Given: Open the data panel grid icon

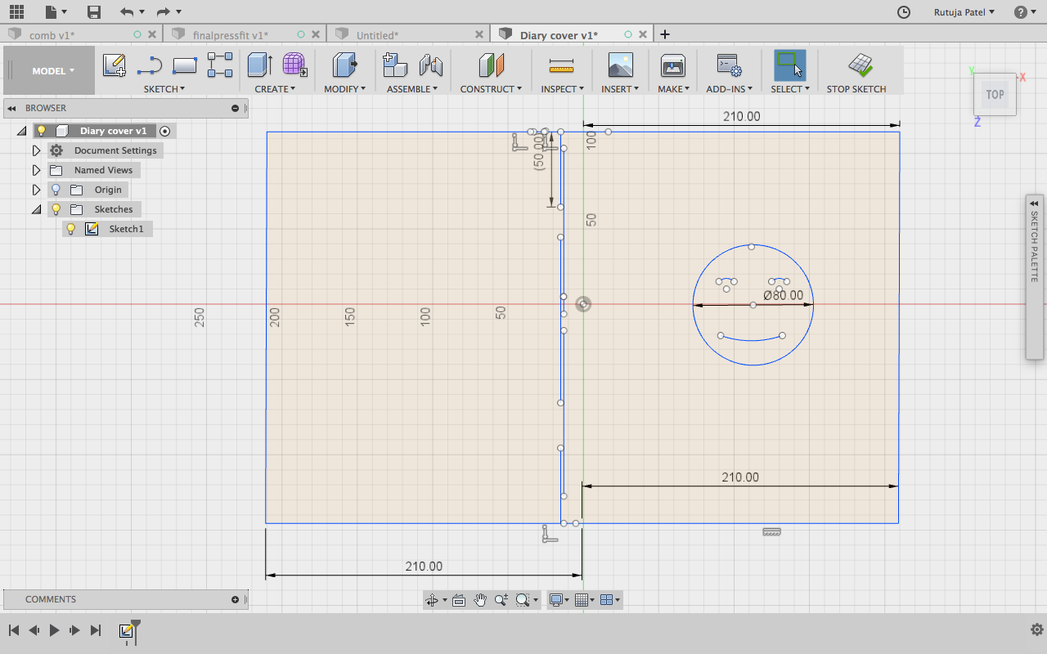Looking at the screenshot, I should (16, 11).
